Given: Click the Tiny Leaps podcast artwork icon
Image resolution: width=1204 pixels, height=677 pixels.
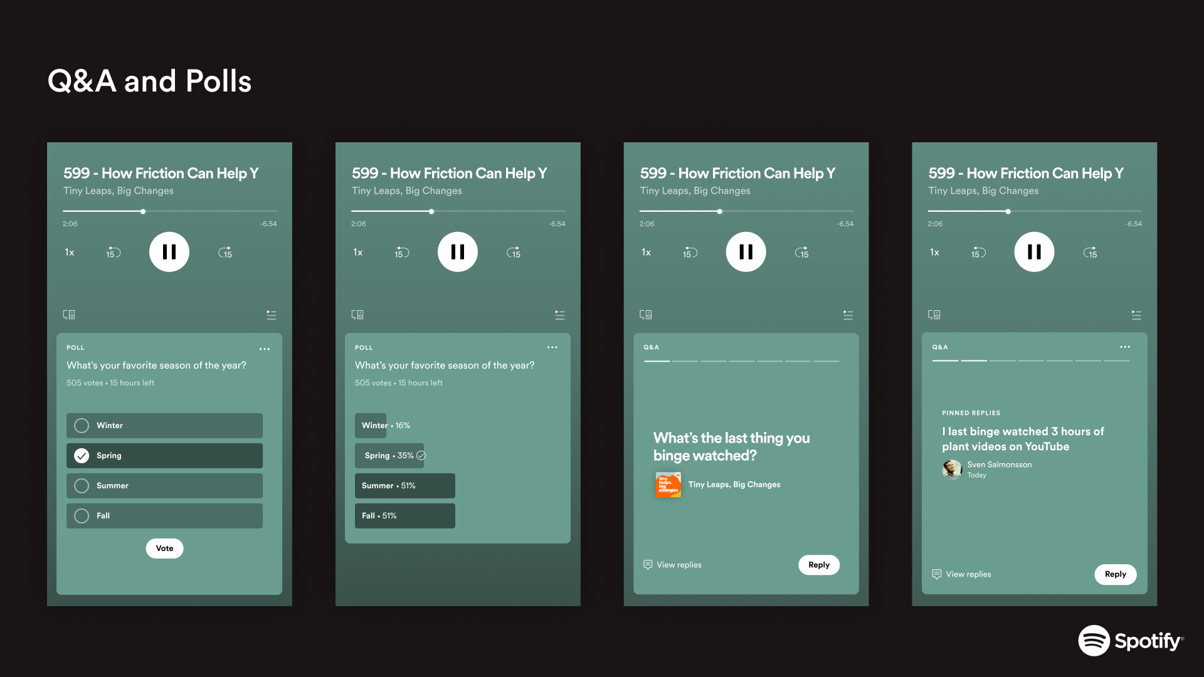Looking at the screenshot, I should pyautogui.click(x=668, y=485).
